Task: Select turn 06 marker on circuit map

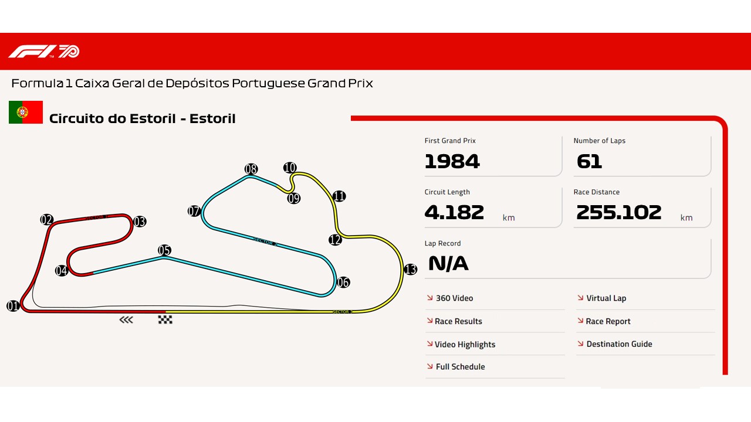Action: coord(343,283)
